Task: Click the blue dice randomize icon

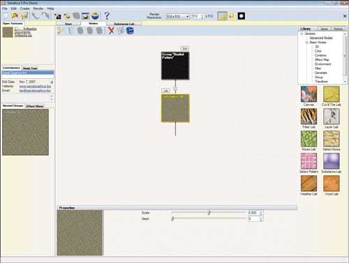Action: 130,31
